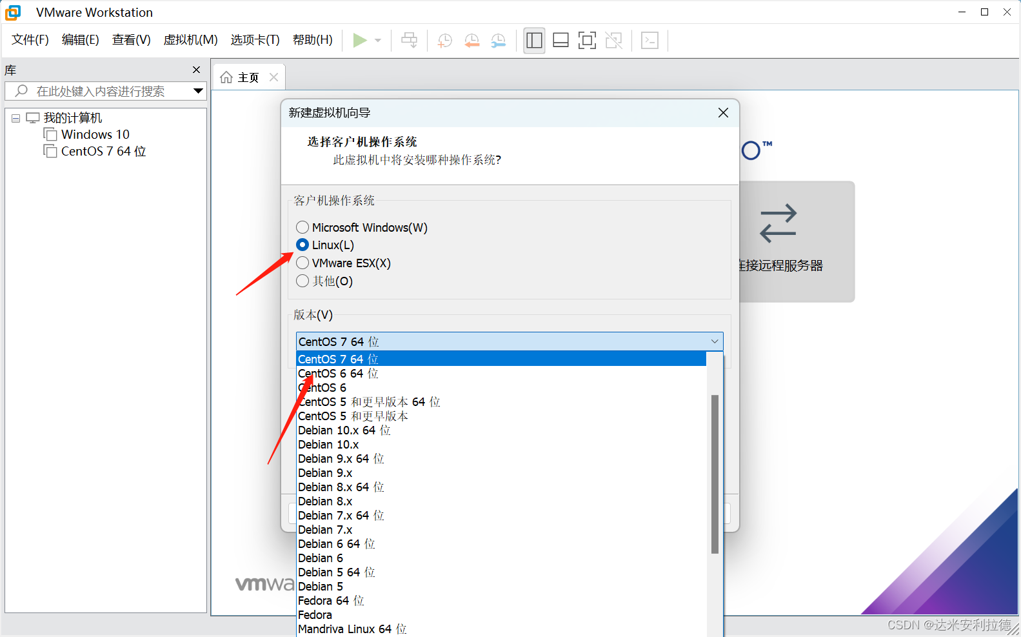Close the 库 library panel
1021x637 pixels.
click(197, 70)
